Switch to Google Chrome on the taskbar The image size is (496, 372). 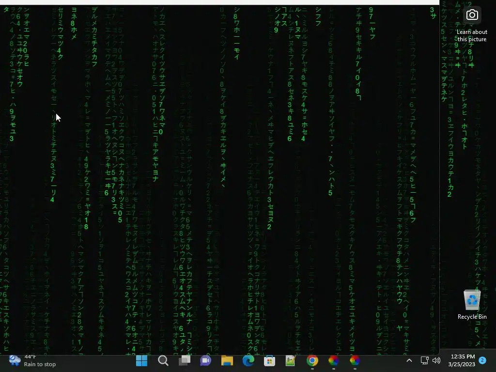[312, 360]
